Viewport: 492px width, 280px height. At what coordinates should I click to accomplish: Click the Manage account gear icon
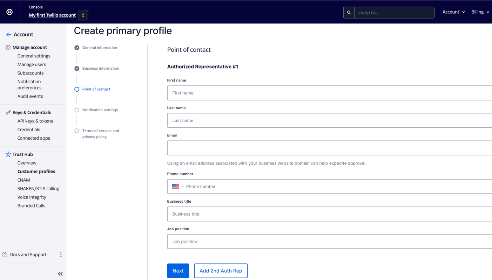click(7, 47)
